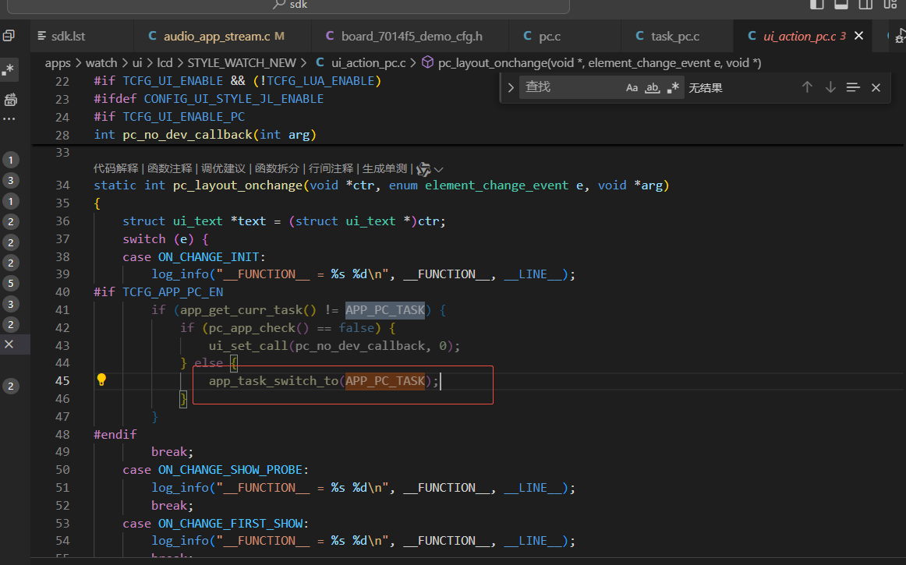Screen dimensions: 906x565
Task: Go to next match with down arrow
Action: (x=830, y=87)
